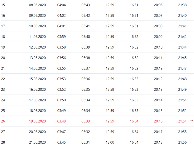Select the date 14.05.2020
Viewport: 194px width, 146px height.
[x=37, y=68]
